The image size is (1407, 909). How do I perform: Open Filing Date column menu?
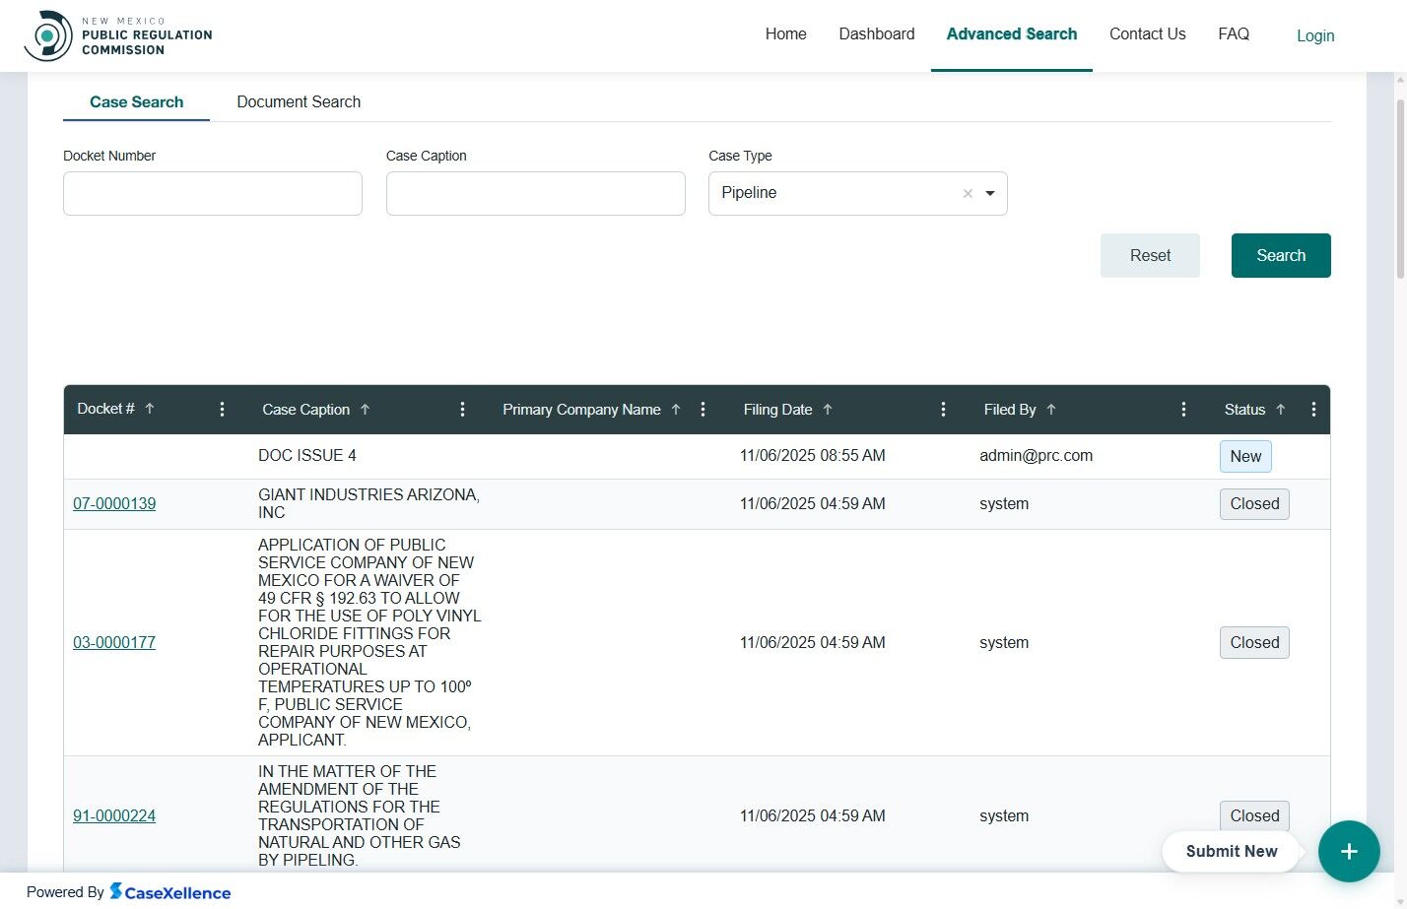[943, 410]
